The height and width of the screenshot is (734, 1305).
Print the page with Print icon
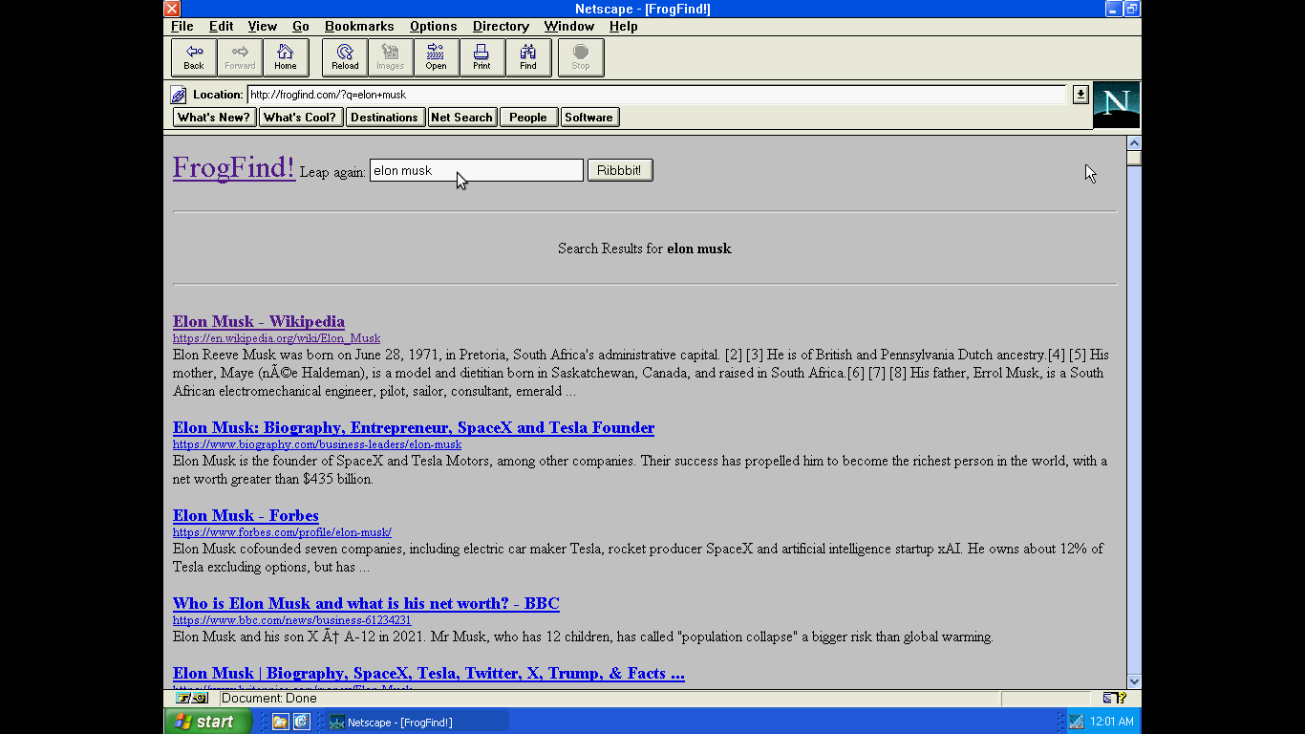(x=482, y=57)
